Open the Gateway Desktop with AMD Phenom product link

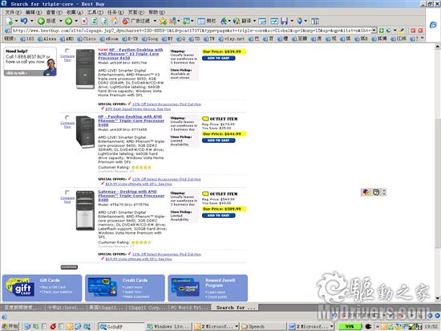(131, 195)
